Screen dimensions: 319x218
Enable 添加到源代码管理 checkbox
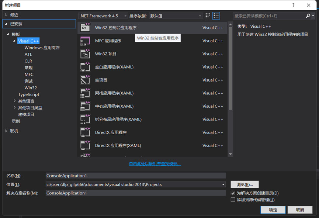(x=233, y=200)
